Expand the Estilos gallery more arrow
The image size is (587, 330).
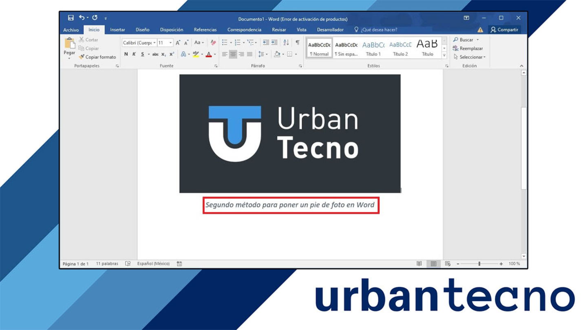pos(444,55)
